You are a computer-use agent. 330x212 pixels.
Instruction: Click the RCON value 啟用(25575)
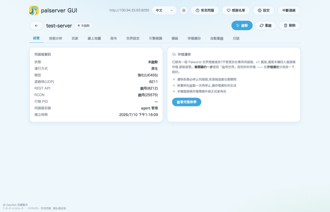pos(148,95)
